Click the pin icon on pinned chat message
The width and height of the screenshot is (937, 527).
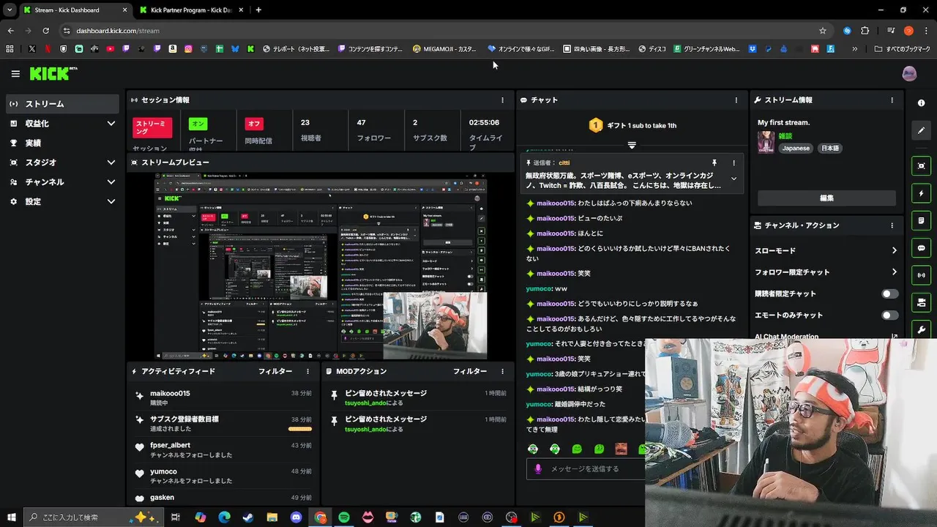coord(714,162)
